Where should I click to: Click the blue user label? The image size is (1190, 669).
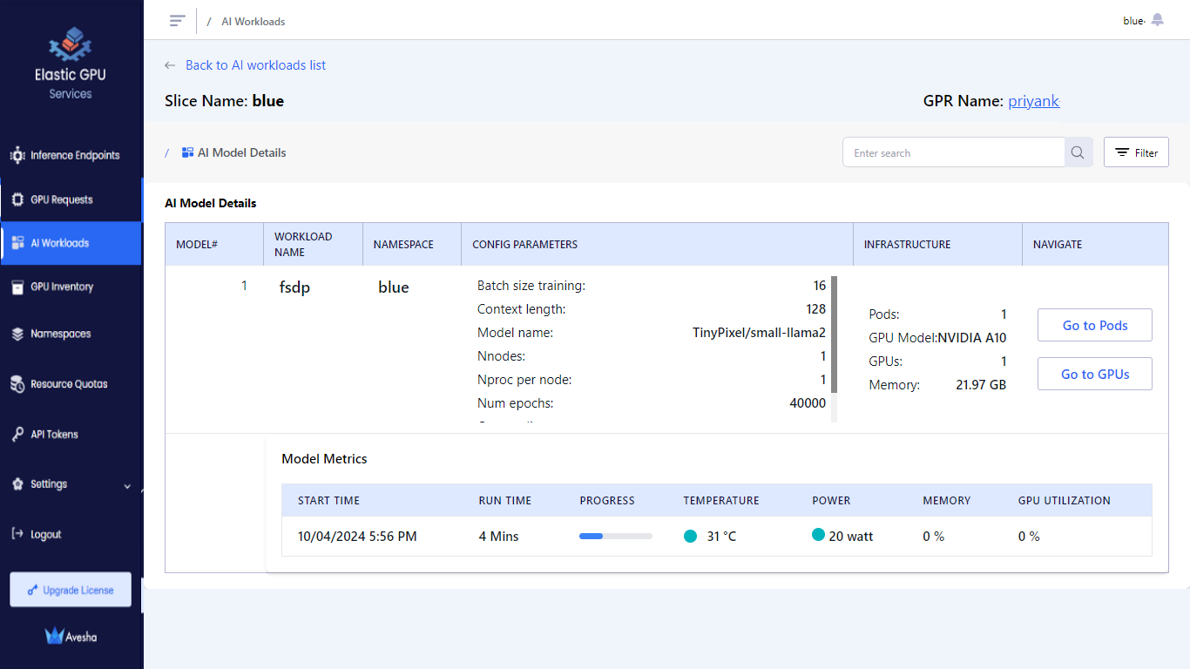click(1133, 21)
